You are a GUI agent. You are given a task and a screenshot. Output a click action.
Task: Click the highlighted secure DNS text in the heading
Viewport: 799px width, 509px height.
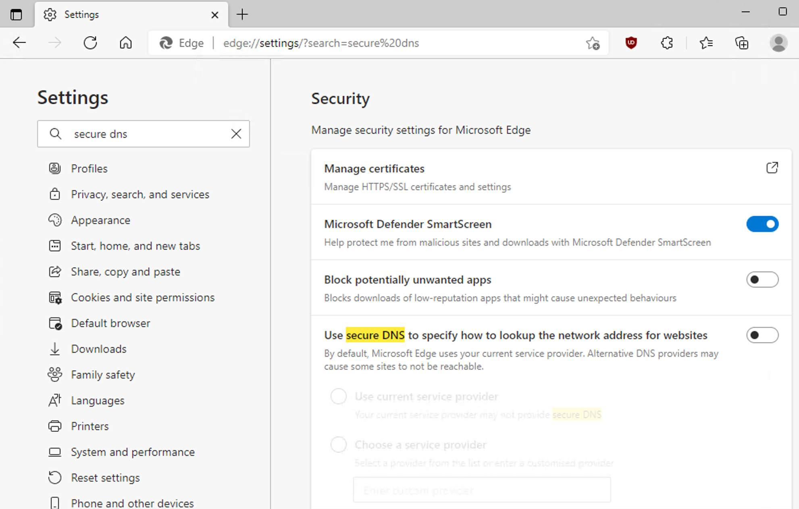pyautogui.click(x=375, y=335)
